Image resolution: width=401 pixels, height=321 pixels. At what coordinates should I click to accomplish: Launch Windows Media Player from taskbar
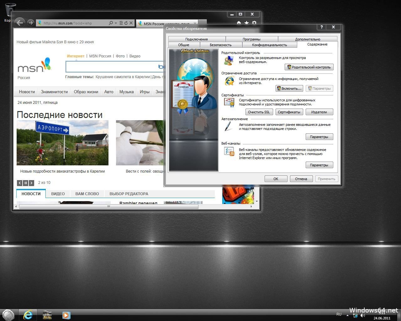coord(66,315)
